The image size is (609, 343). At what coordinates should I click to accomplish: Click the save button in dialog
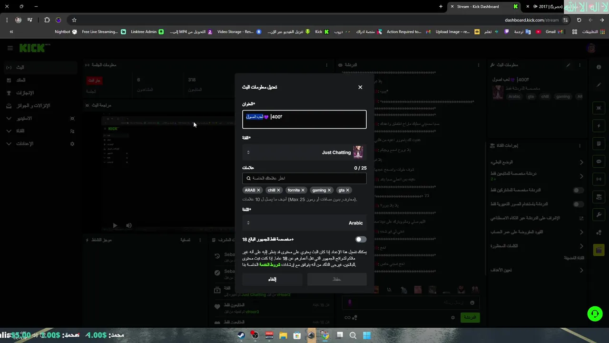(337, 279)
